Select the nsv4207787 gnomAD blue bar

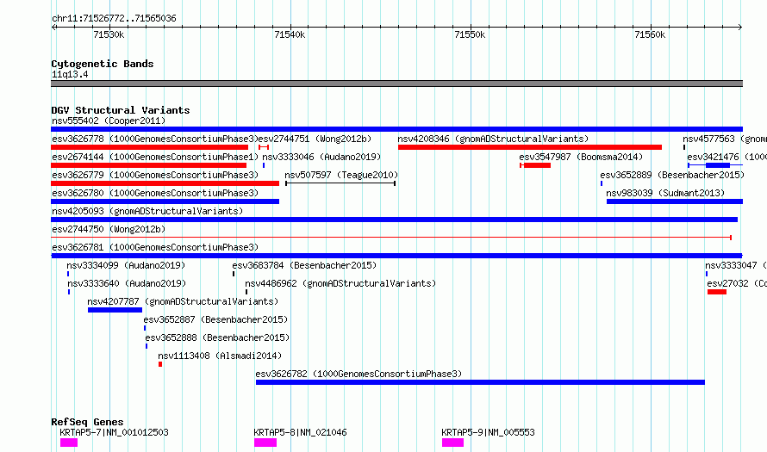point(115,310)
